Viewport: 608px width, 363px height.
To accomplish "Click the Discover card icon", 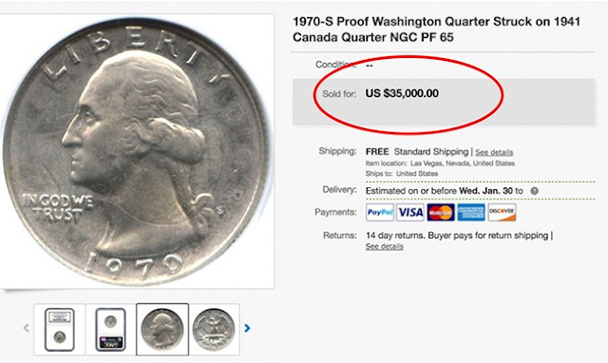I will (502, 212).
